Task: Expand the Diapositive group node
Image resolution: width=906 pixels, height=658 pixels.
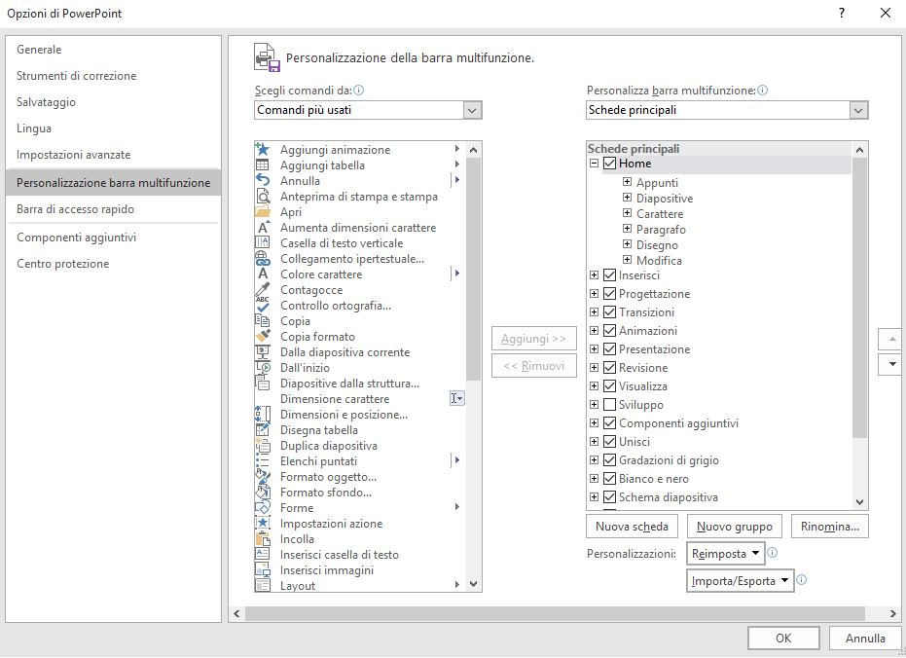Action: click(x=627, y=198)
